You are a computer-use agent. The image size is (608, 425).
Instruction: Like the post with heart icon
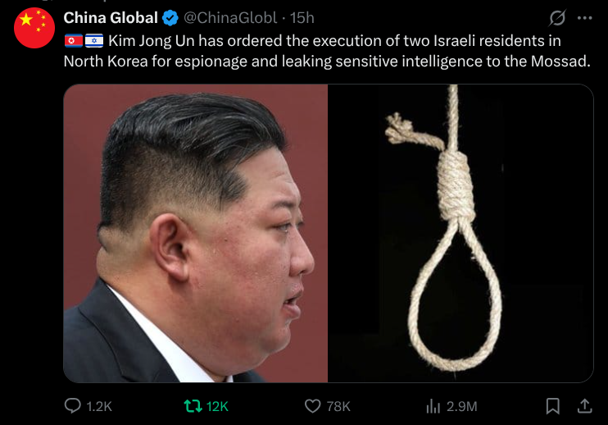312,406
